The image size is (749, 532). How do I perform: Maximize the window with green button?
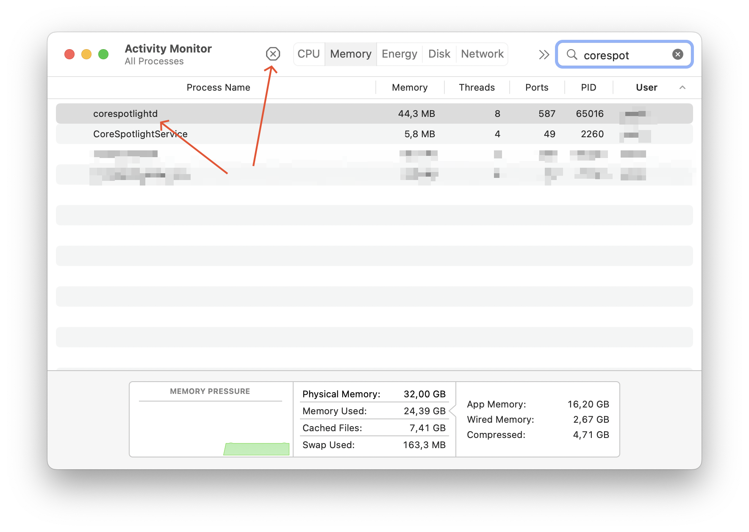pos(103,54)
